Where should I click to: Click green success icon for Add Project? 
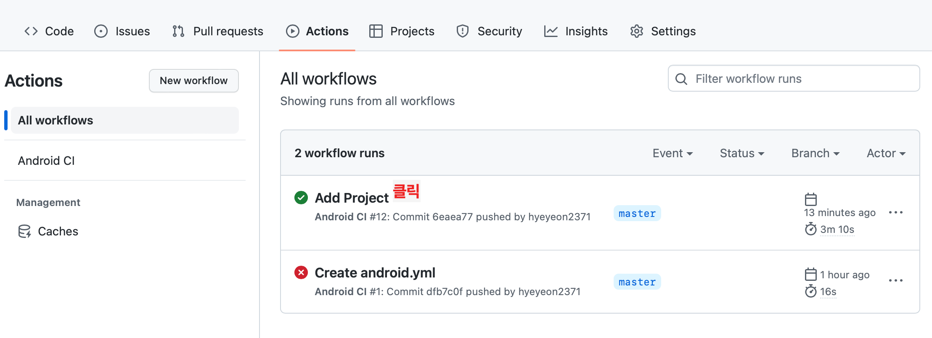point(301,198)
